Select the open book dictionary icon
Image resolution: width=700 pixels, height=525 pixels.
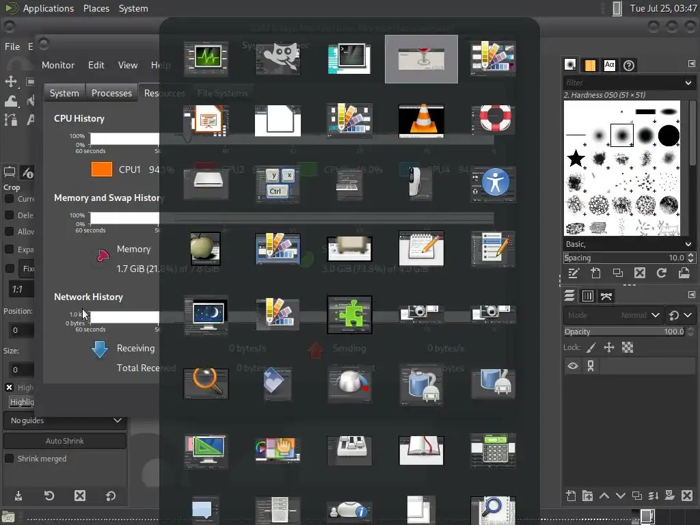pos(421,450)
